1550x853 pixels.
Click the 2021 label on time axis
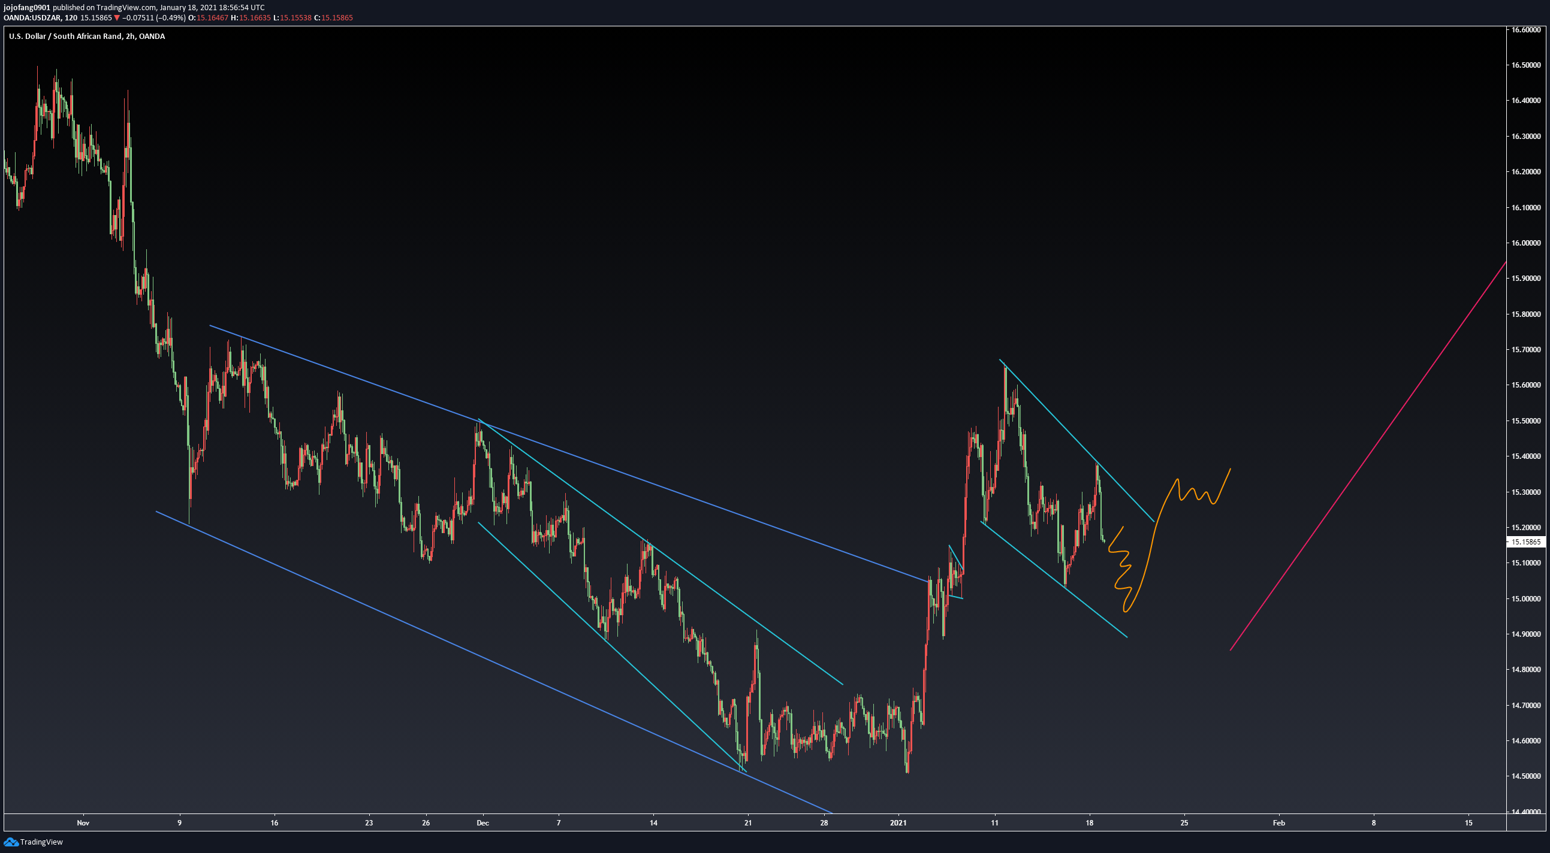[x=899, y=823]
